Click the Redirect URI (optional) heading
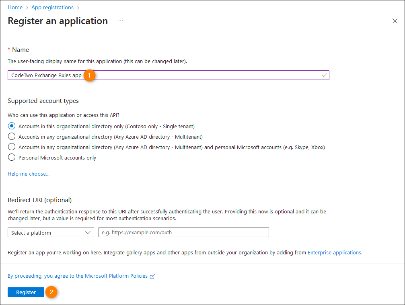Viewport: 405px width, 305px height. pyautogui.click(x=39, y=200)
